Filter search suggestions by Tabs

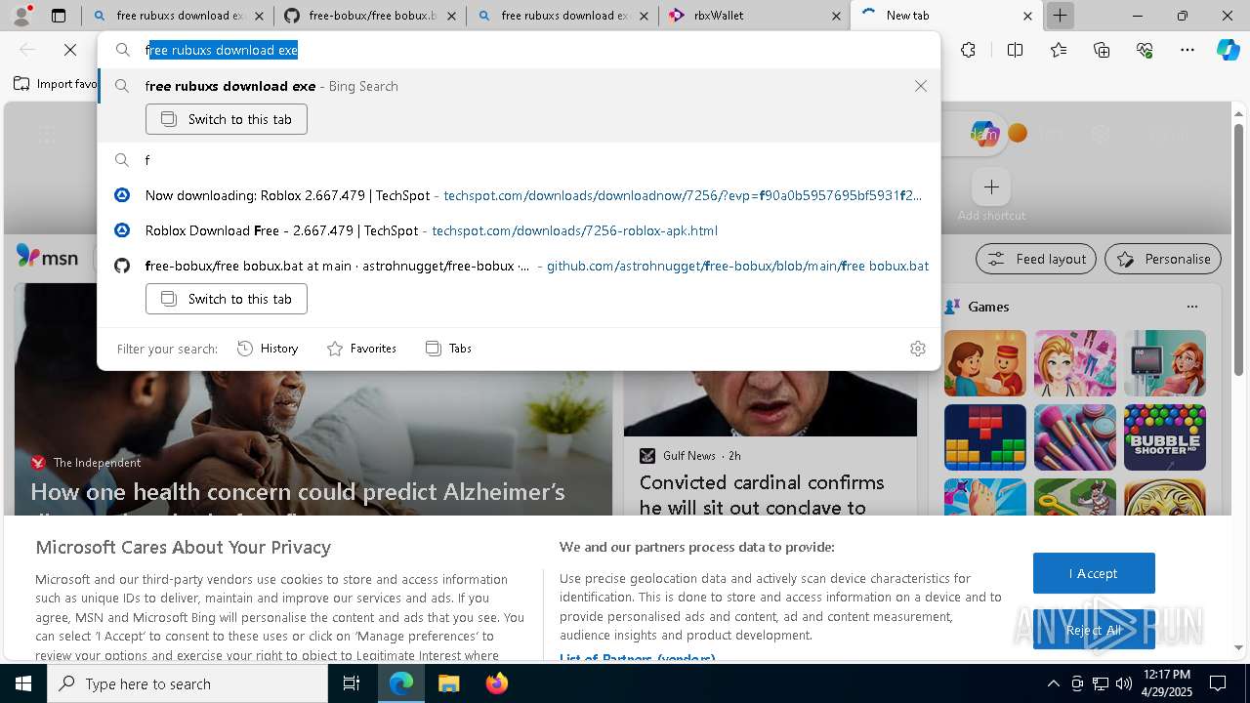click(x=448, y=349)
